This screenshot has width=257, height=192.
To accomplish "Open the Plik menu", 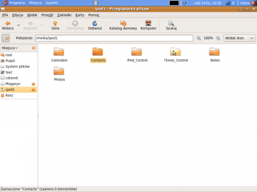I will (x=5, y=15).
